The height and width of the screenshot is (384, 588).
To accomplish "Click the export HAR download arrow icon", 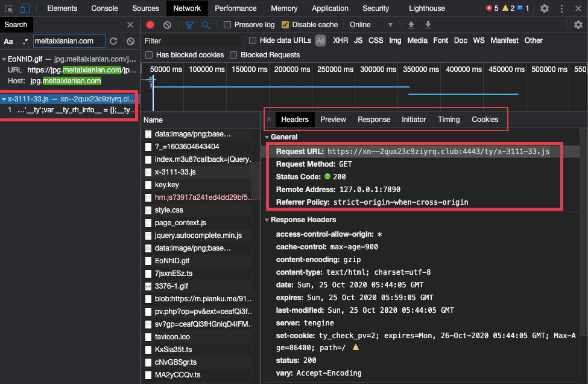I will (x=428, y=25).
